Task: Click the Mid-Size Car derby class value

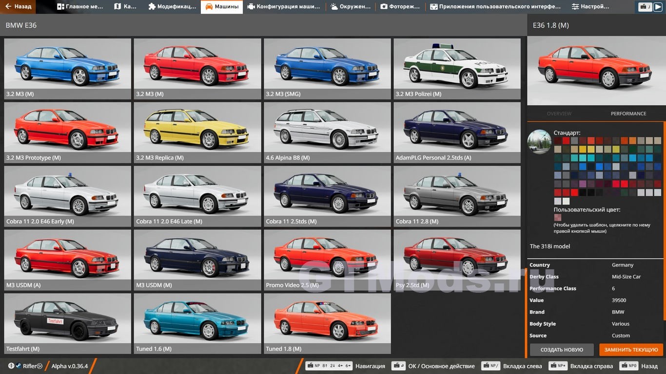Action: [x=626, y=277]
